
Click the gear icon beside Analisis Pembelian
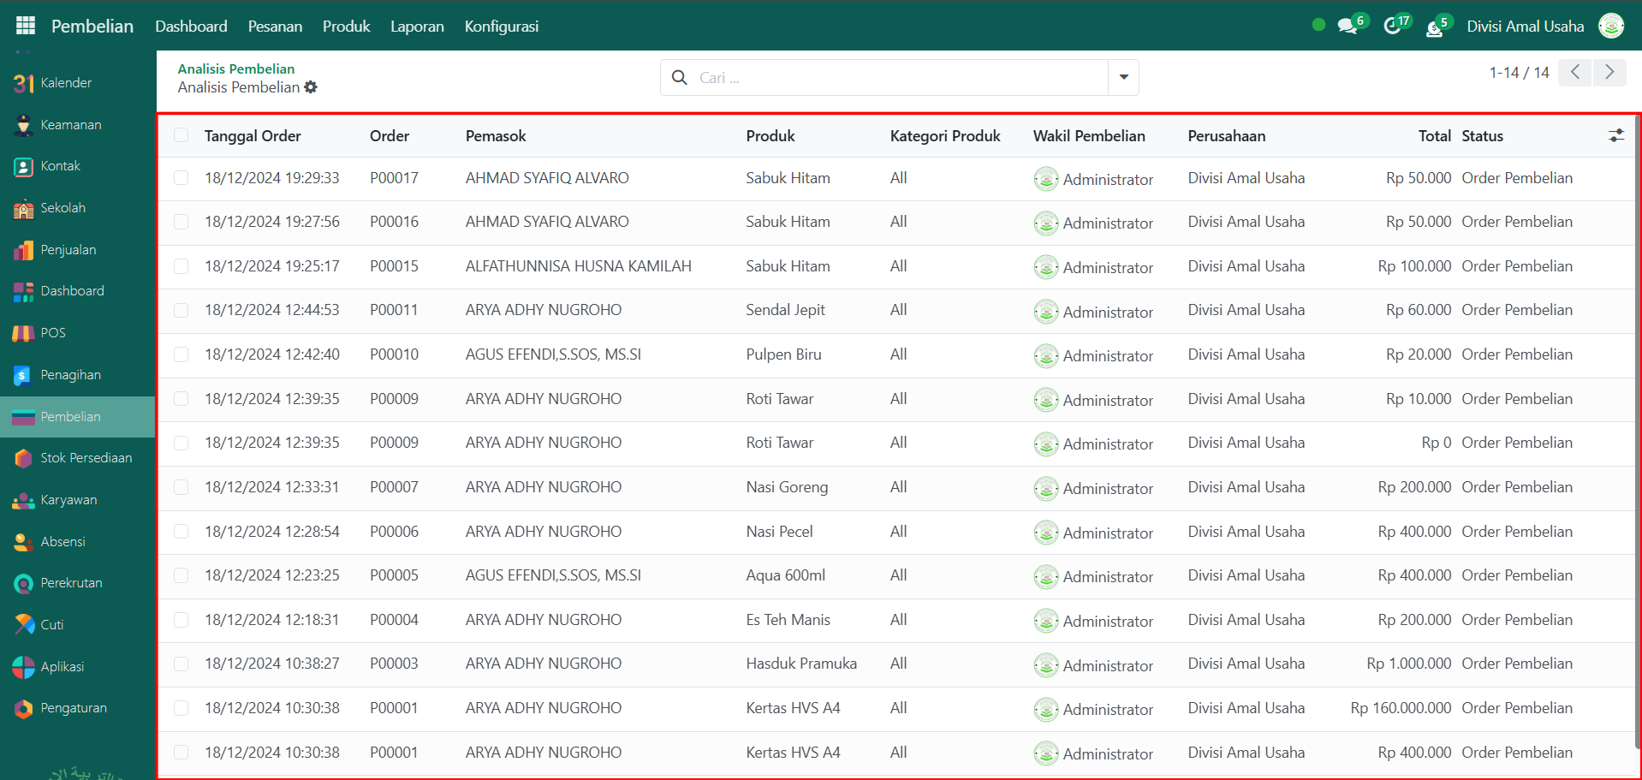tap(311, 87)
